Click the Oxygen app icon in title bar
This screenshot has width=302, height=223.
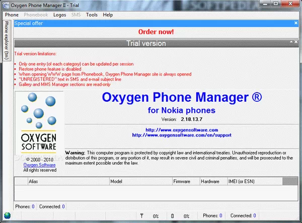6,5
